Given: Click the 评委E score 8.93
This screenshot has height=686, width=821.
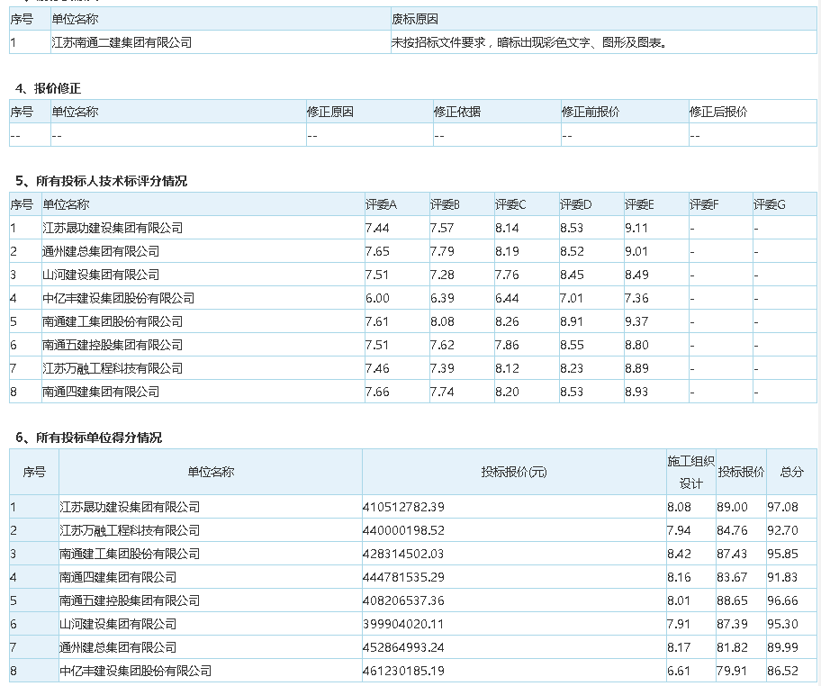Looking at the screenshot, I should tap(636, 392).
